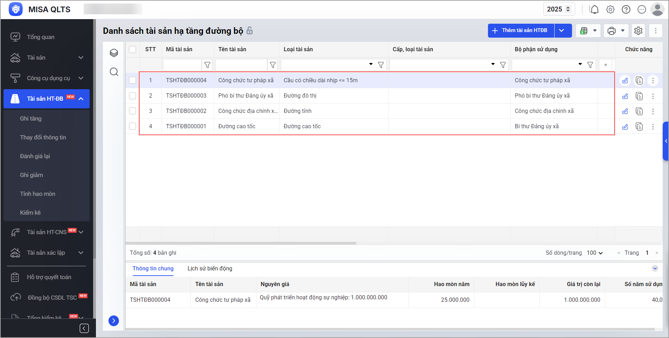
Task: Open the Số dòng/trang 100 dropdown
Action: [x=595, y=253]
